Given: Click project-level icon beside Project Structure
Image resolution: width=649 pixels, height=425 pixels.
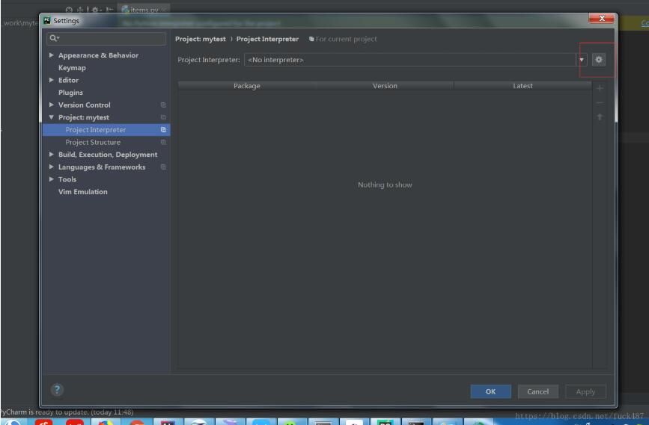Looking at the screenshot, I should pos(163,142).
